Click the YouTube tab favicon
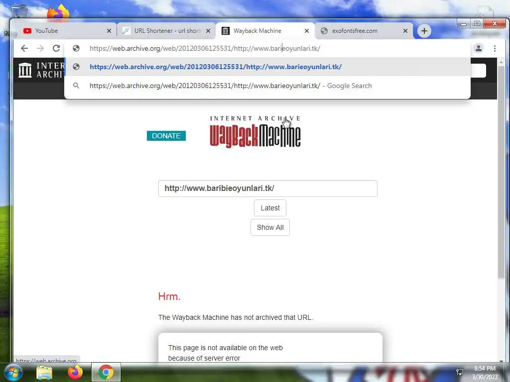Image resolution: width=510 pixels, height=382 pixels. tap(27, 31)
